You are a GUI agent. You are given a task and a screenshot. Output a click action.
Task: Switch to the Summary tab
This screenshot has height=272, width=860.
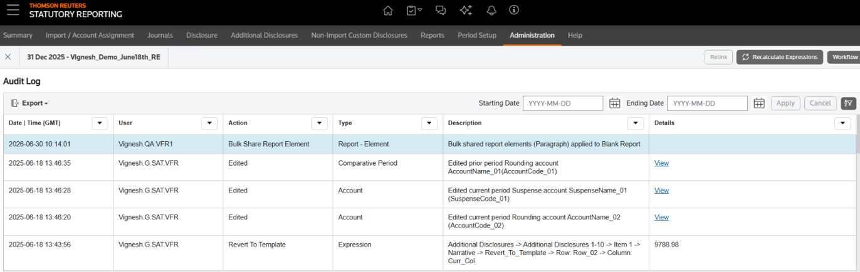[18, 36]
